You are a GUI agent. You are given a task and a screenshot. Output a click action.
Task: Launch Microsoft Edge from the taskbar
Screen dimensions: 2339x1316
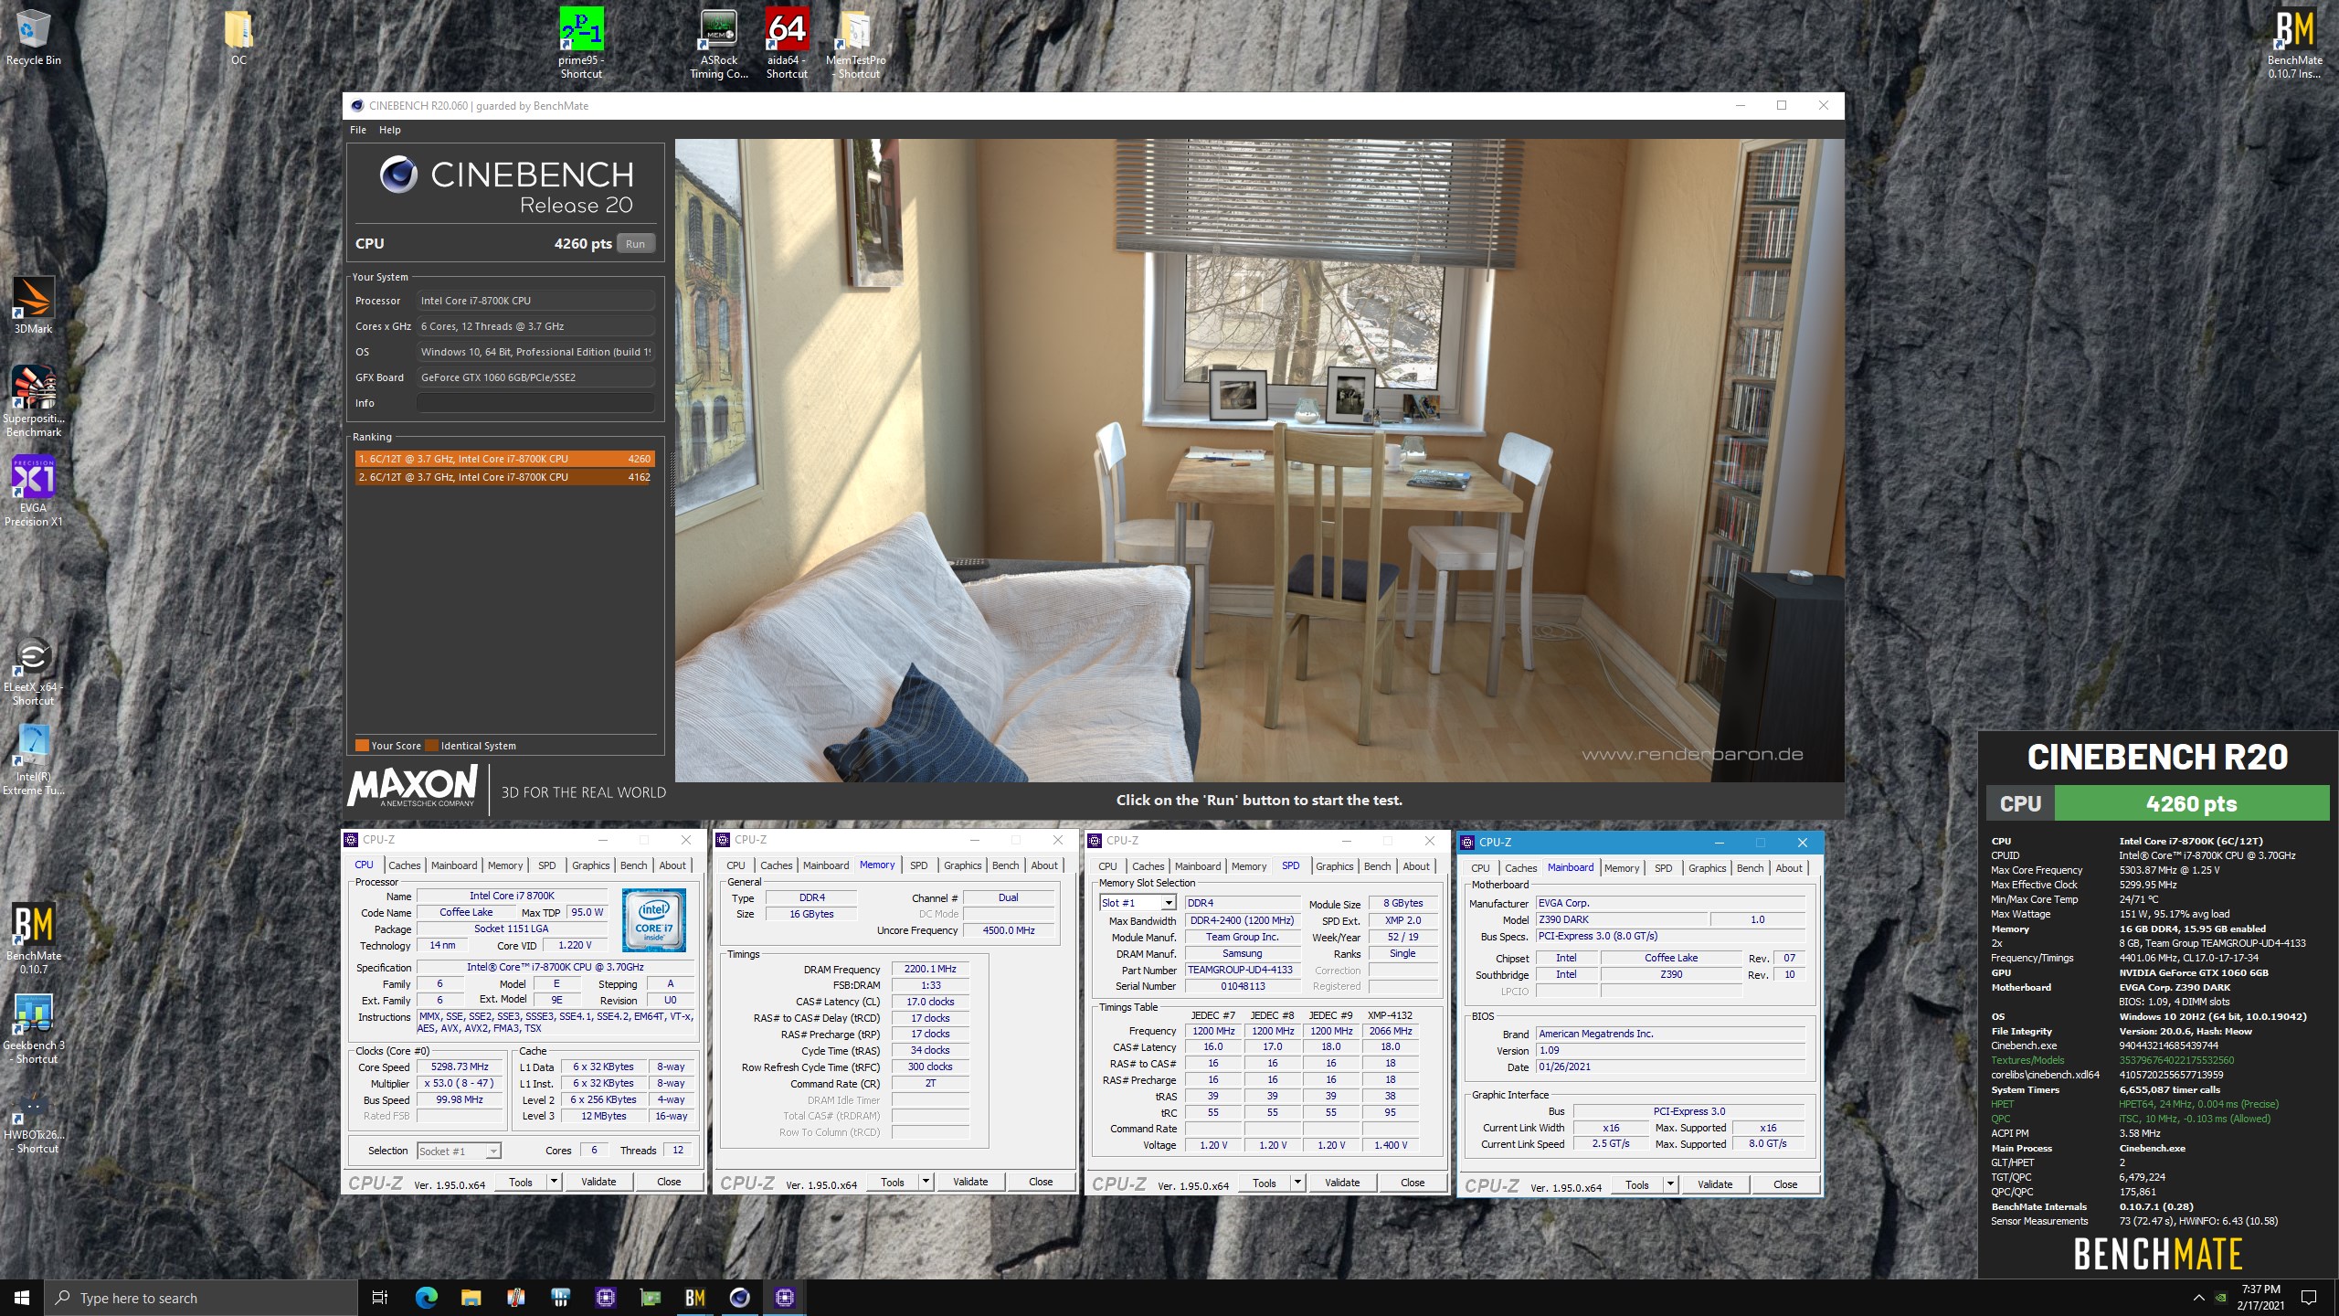(x=426, y=1298)
